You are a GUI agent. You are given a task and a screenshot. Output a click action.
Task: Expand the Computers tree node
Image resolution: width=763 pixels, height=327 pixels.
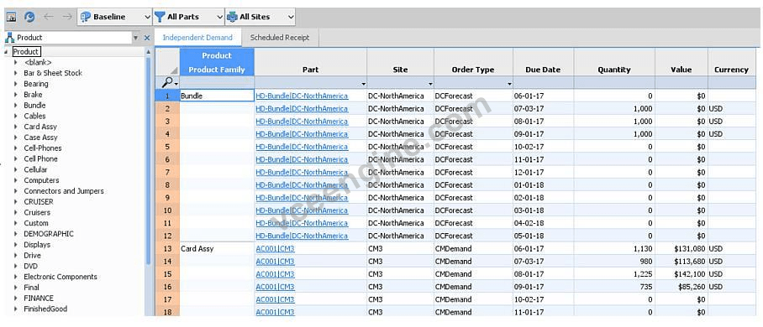tap(17, 180)
